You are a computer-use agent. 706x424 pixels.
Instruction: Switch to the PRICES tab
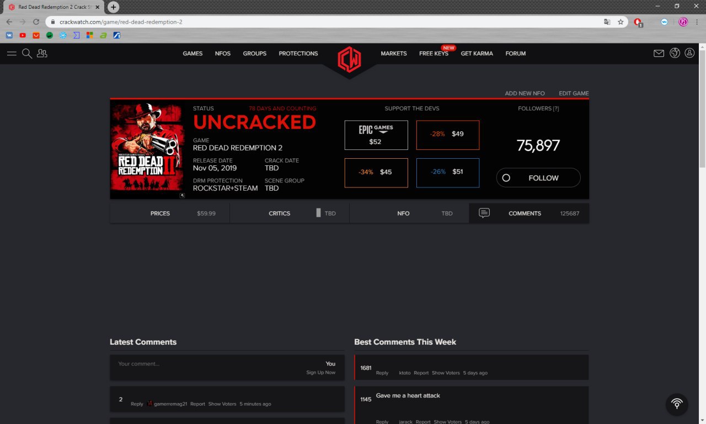click(170, 213)
